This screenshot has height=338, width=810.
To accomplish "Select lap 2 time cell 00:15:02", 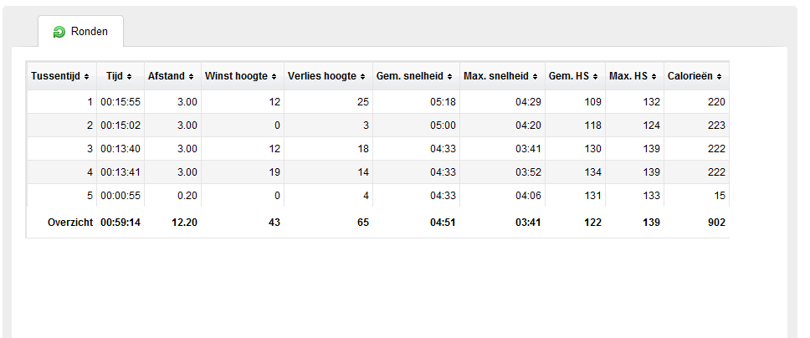I will click(x=120, y=125).
